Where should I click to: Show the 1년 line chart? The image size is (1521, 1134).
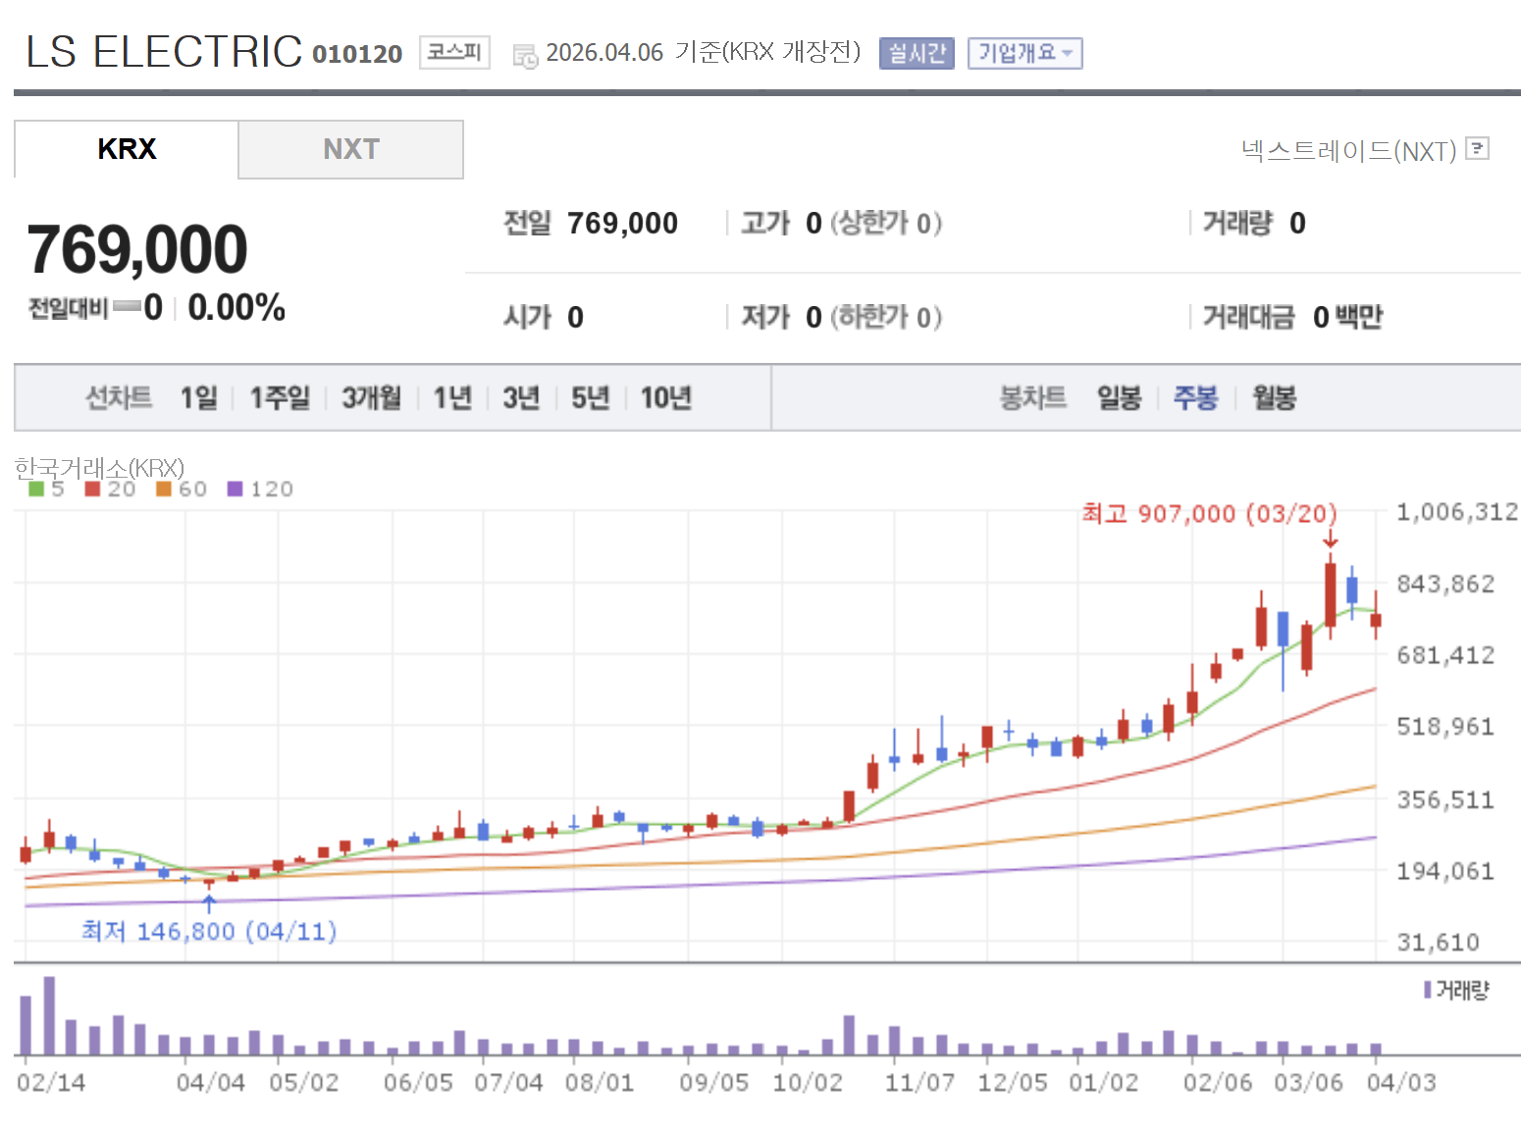[453, 397]
